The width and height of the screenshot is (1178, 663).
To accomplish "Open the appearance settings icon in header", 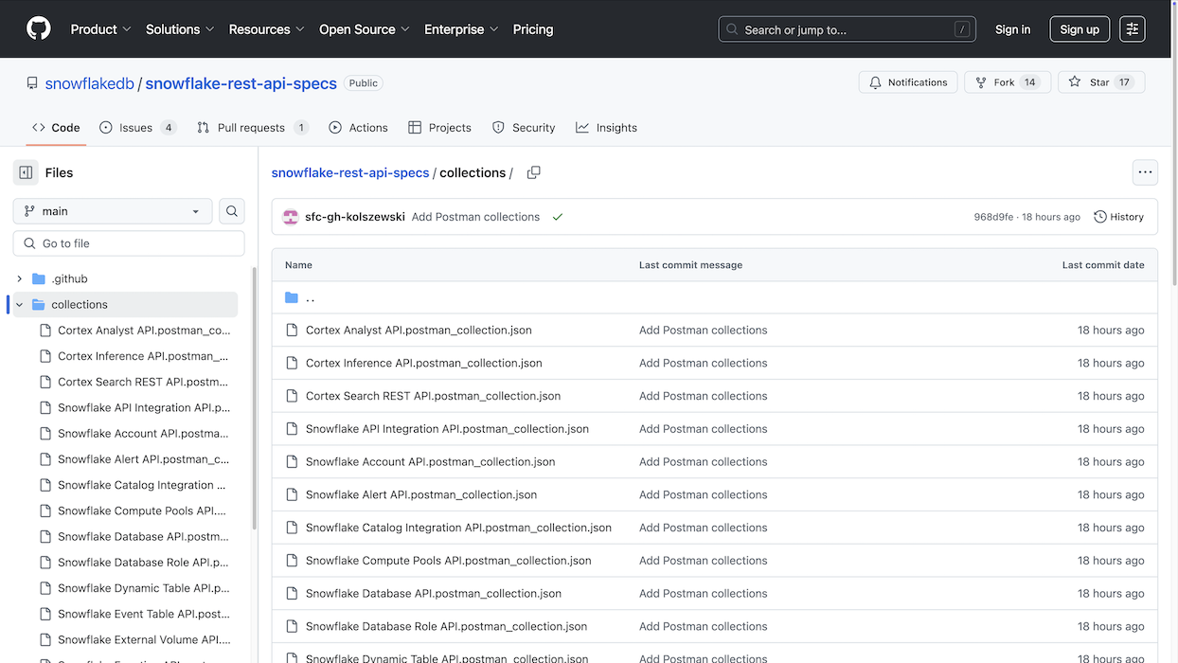I will pyautogui.click(x=1132, y=29).
